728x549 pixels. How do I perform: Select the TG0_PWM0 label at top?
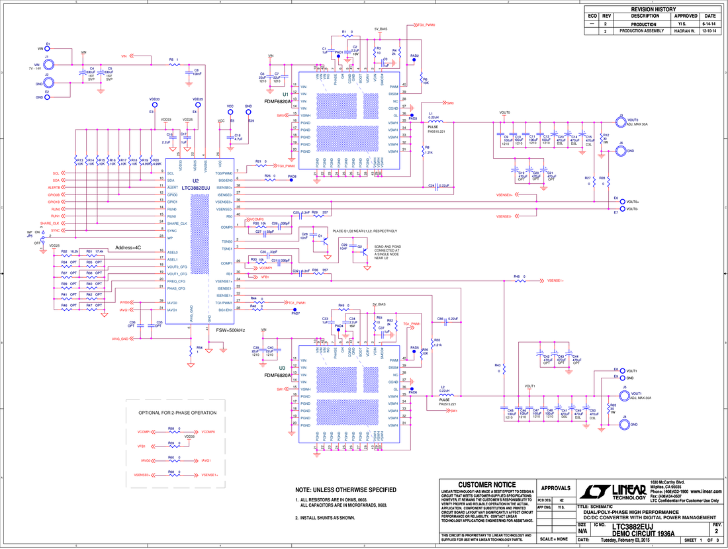(427, 25)
